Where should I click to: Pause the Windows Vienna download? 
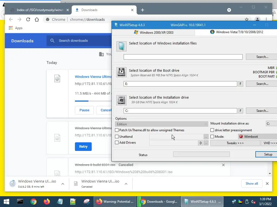pyautogui.click(x=84, y=110)
